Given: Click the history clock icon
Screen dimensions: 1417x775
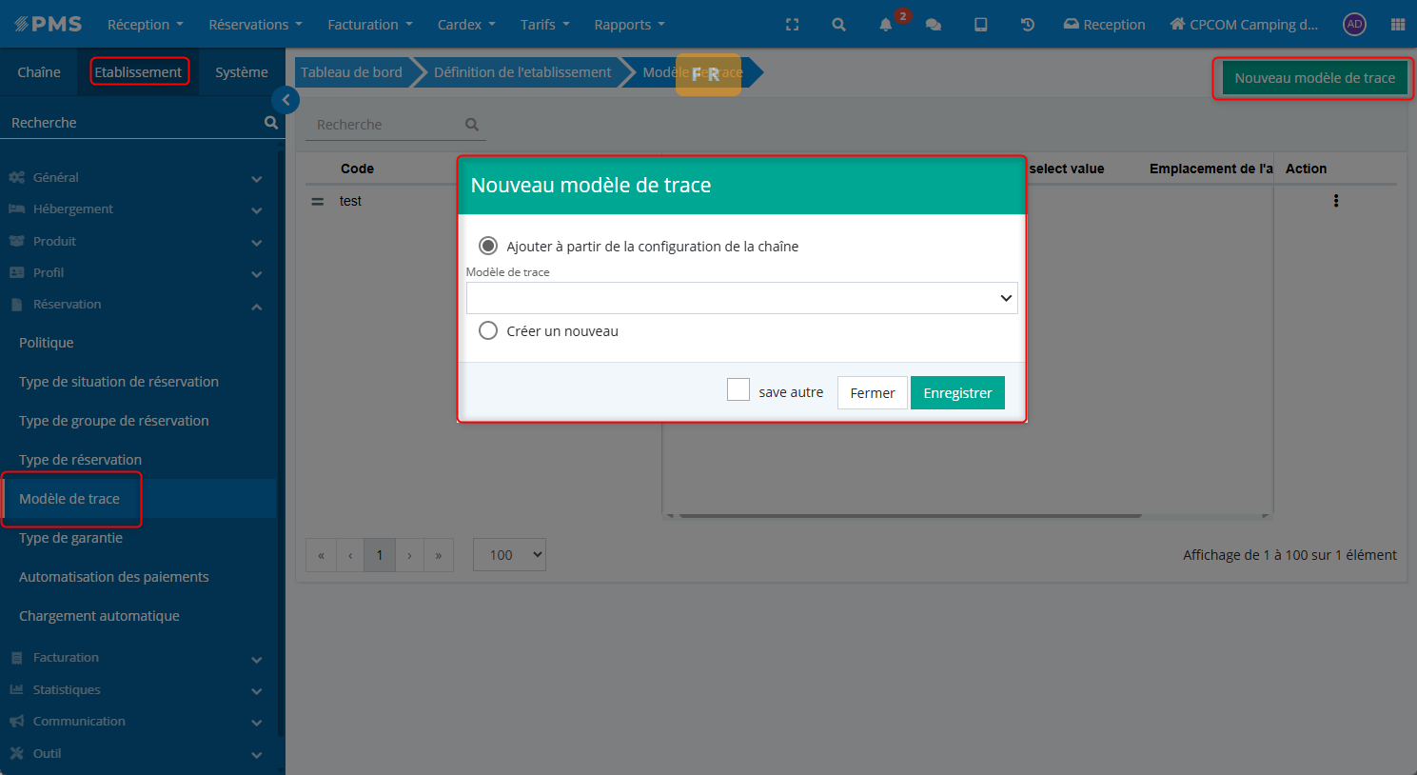Looking at the screenshot, I should [x=1028, y=25].
